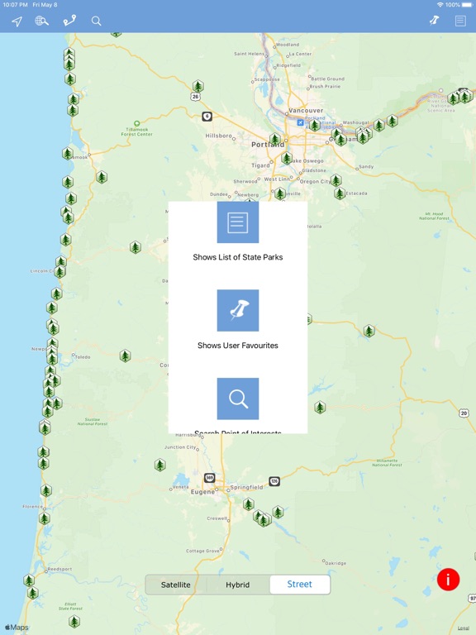Image resolution: width=476 pixels, height=635 pixels.
Task: Switch map to Hybrid view
Action: pyautogui.click(x=238, y=585)
